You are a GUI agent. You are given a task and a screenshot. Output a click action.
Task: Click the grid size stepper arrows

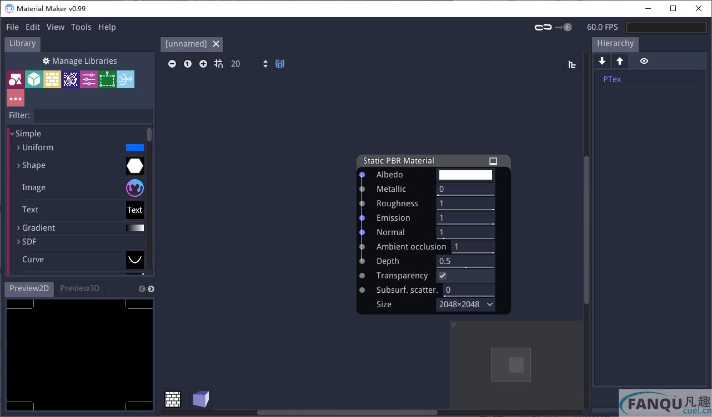coord(265,64)
